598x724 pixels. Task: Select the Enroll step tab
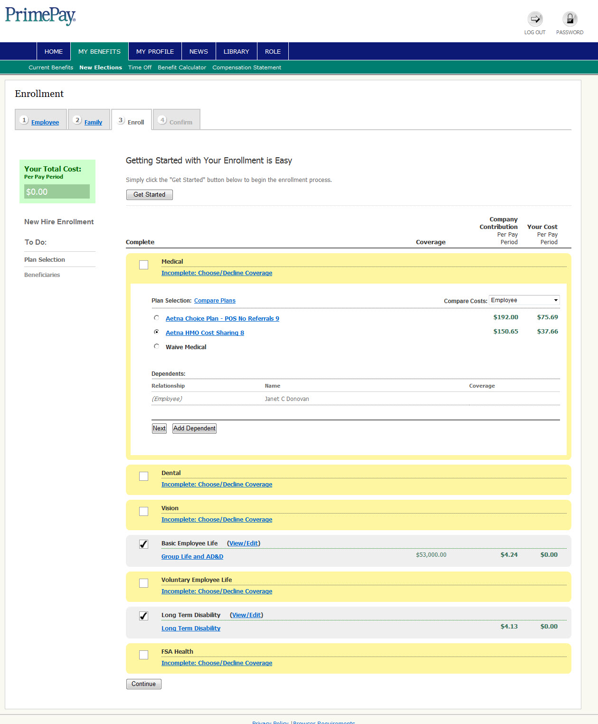pyautogui.click(x=132, y=120)
